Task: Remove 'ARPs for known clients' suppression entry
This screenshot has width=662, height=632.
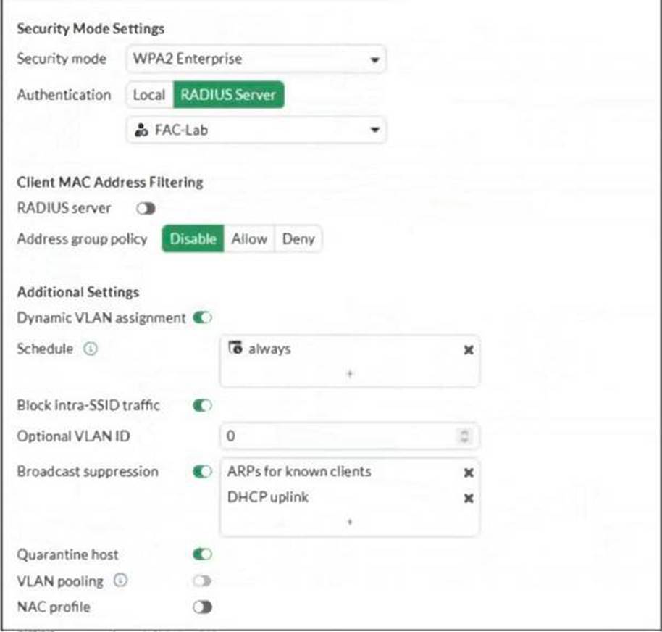Action: click(469, 473)
